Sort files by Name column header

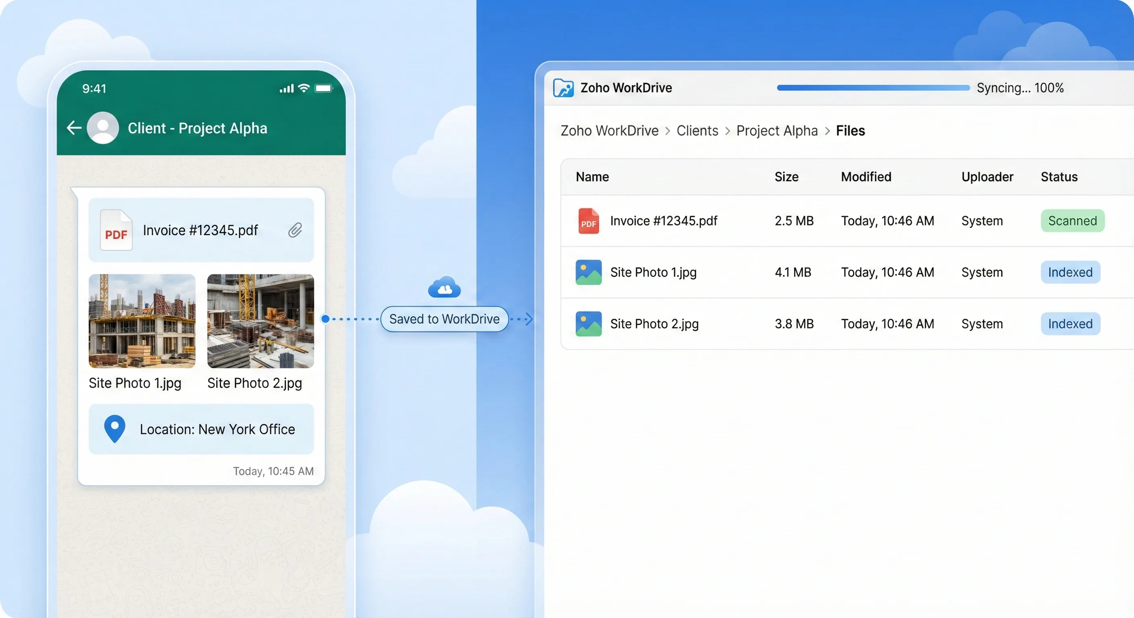tap(592, 177)
